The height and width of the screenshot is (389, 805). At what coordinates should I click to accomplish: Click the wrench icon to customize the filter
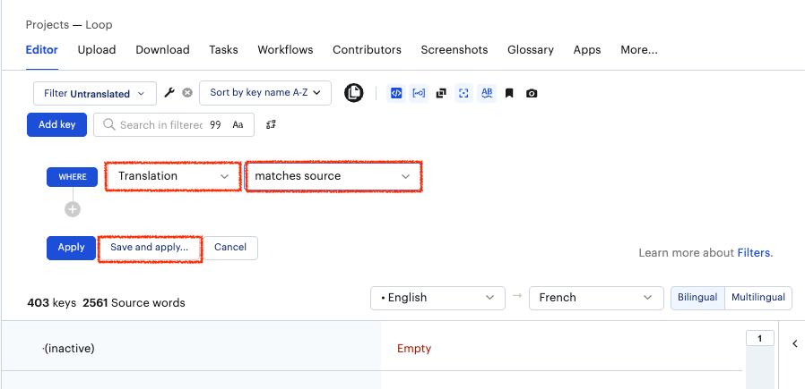click(x=169, y=93)
